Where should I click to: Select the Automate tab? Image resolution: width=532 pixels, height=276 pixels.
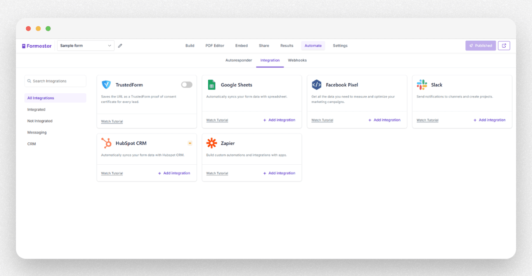tap(313, 46)
